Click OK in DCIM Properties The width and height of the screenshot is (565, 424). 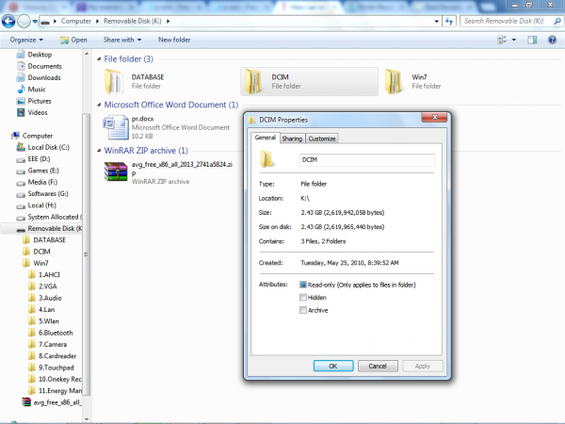click(333, 366)
